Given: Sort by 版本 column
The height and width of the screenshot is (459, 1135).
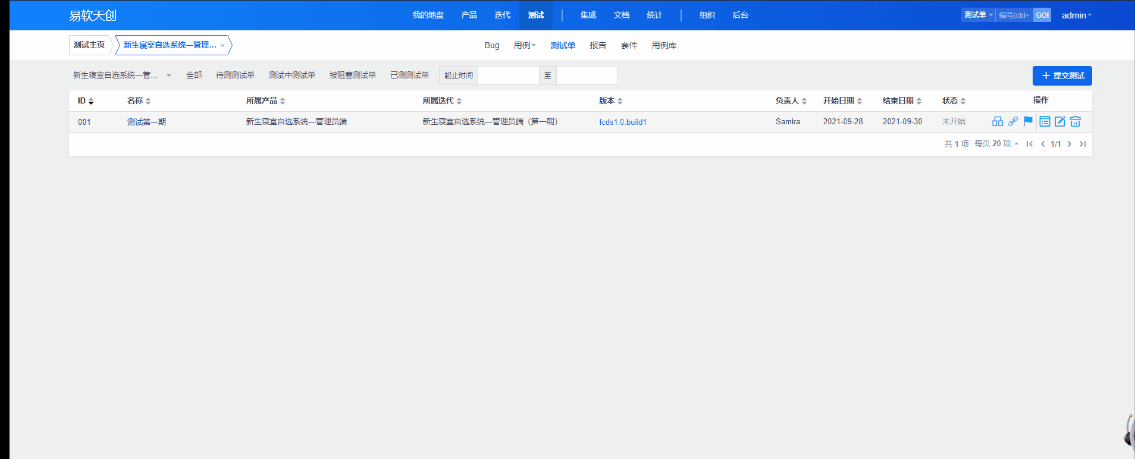Looking at the screenshot, I should 611,101.
